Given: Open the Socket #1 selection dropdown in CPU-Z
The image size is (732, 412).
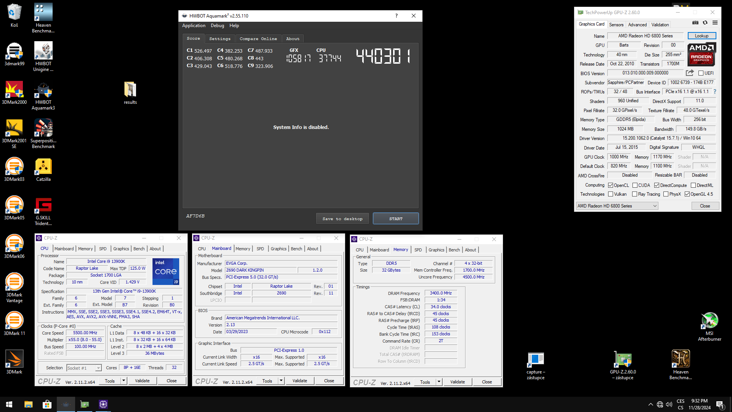Looking at the screenshot, I should click(84, 368).
